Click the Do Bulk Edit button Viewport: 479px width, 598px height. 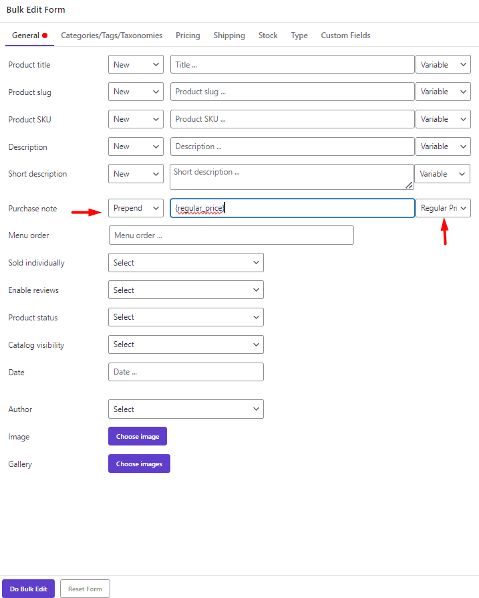click(x=28, y=588)
